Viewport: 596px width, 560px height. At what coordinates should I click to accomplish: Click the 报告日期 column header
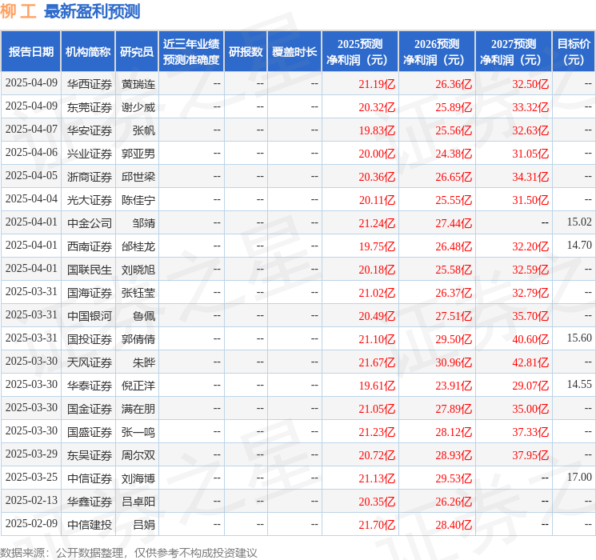pyautogui.click(x=30, y=52)
